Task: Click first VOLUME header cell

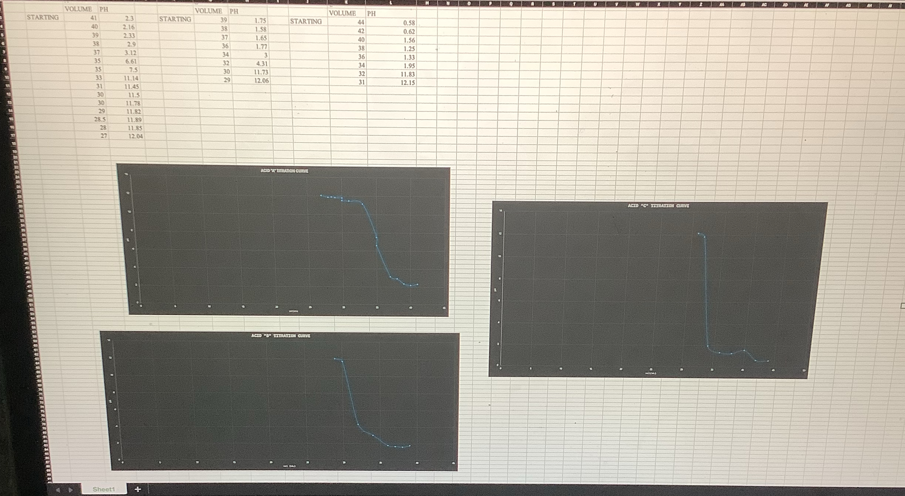Action: click(78, 9)
